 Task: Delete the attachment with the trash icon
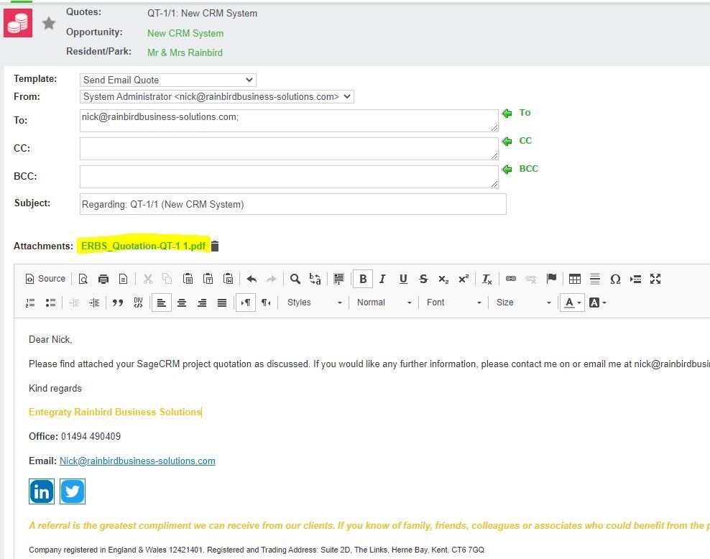coord(215,246)
